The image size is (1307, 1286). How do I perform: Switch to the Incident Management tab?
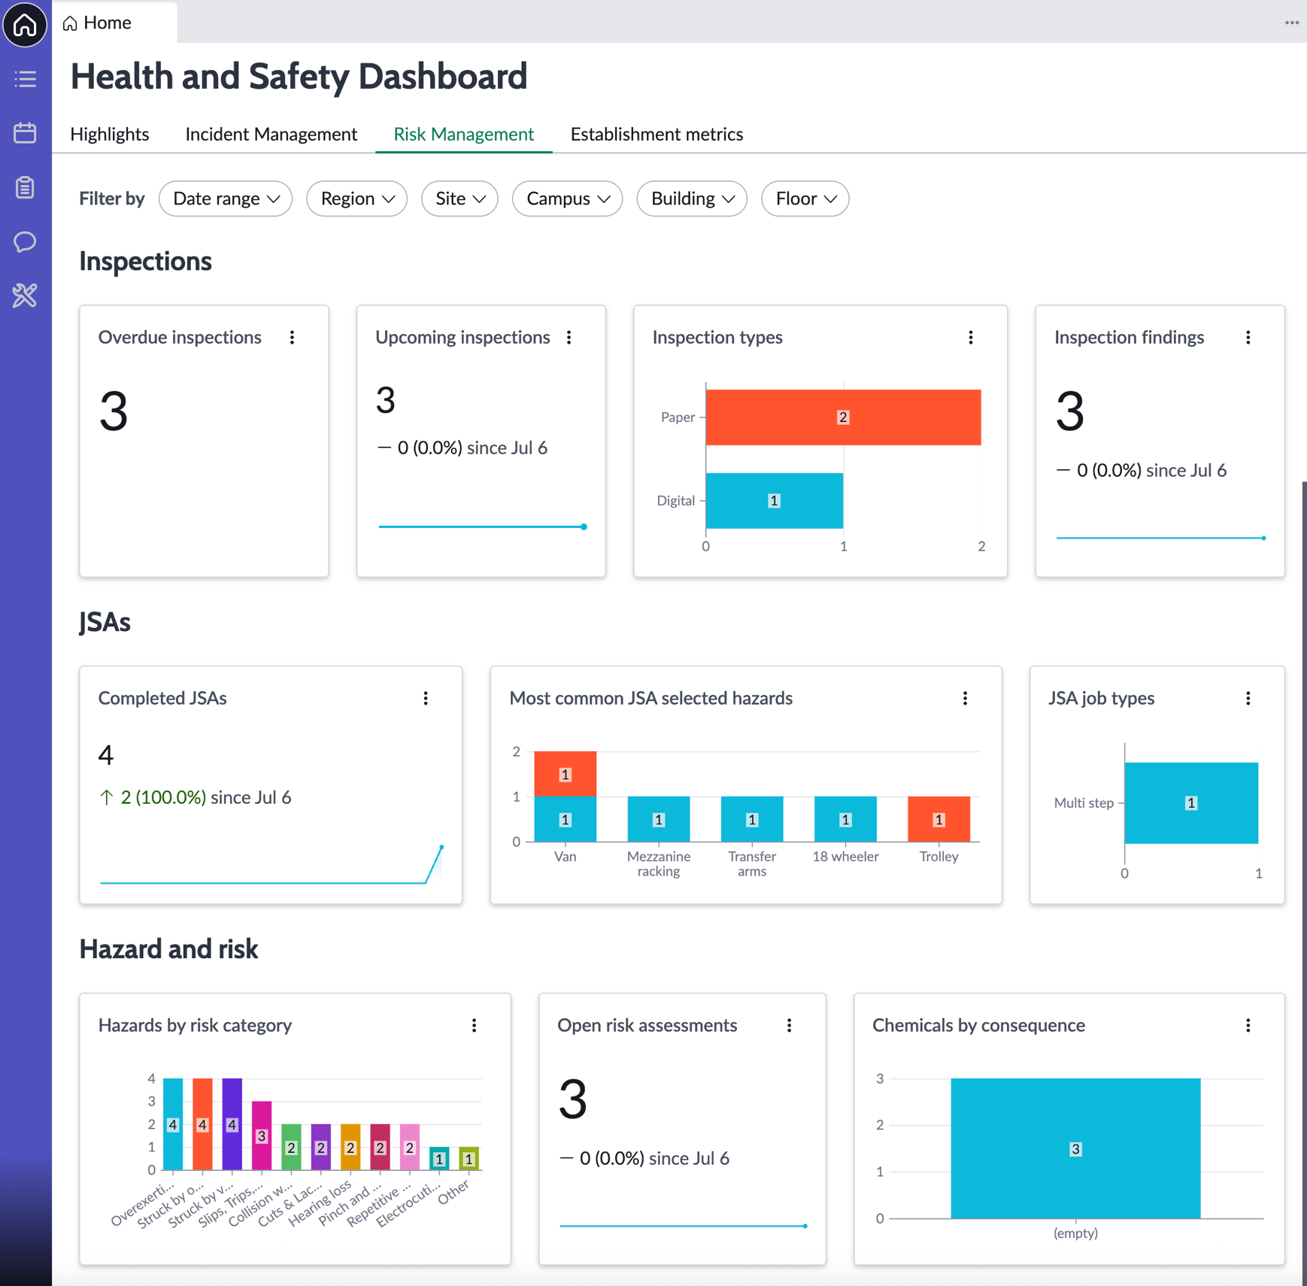tap(271, 134)
